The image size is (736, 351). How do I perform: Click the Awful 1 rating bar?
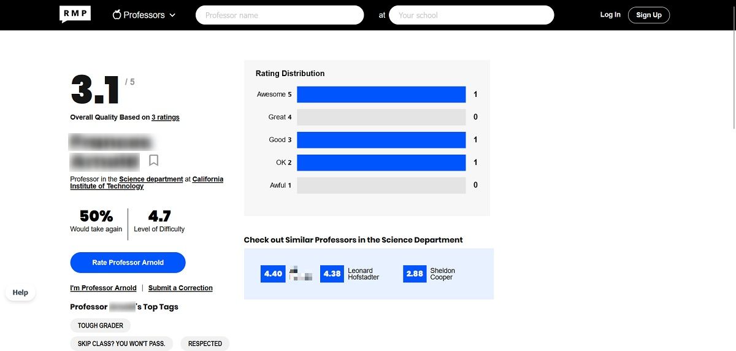pos(381,185)
